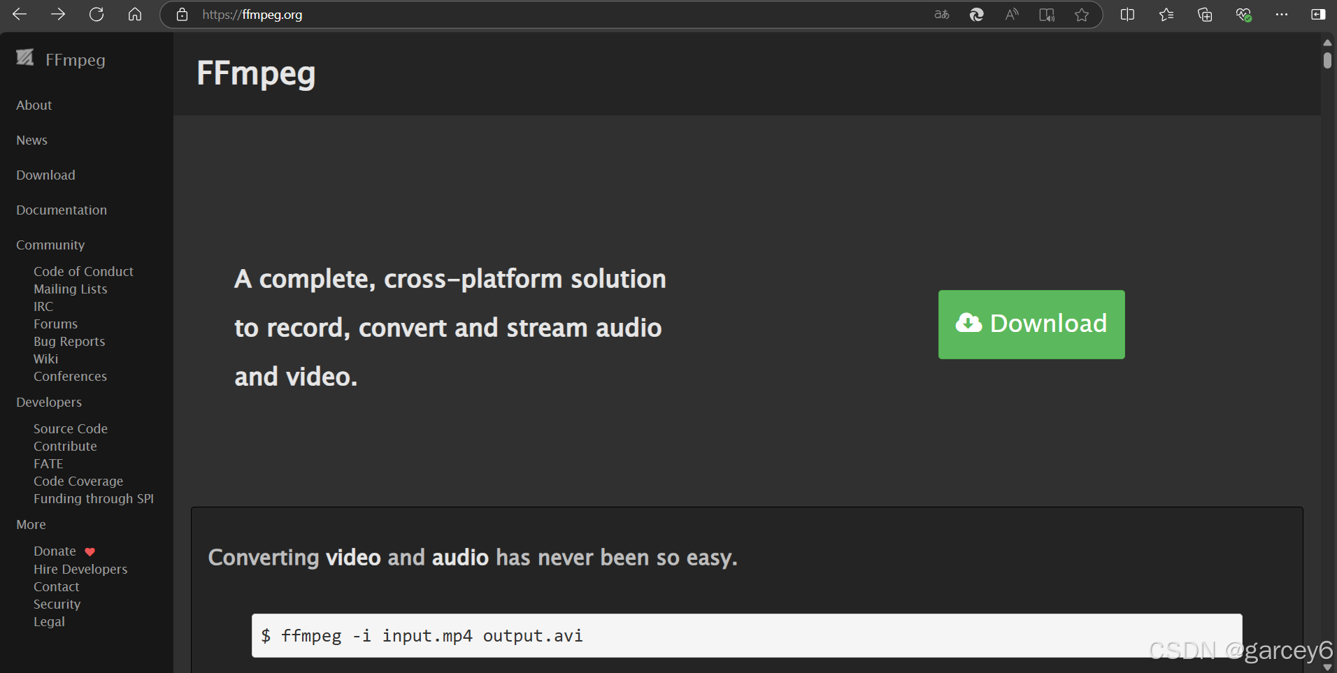Open the Contribute link
1337x673 pixels.
(x=65, y=446)
